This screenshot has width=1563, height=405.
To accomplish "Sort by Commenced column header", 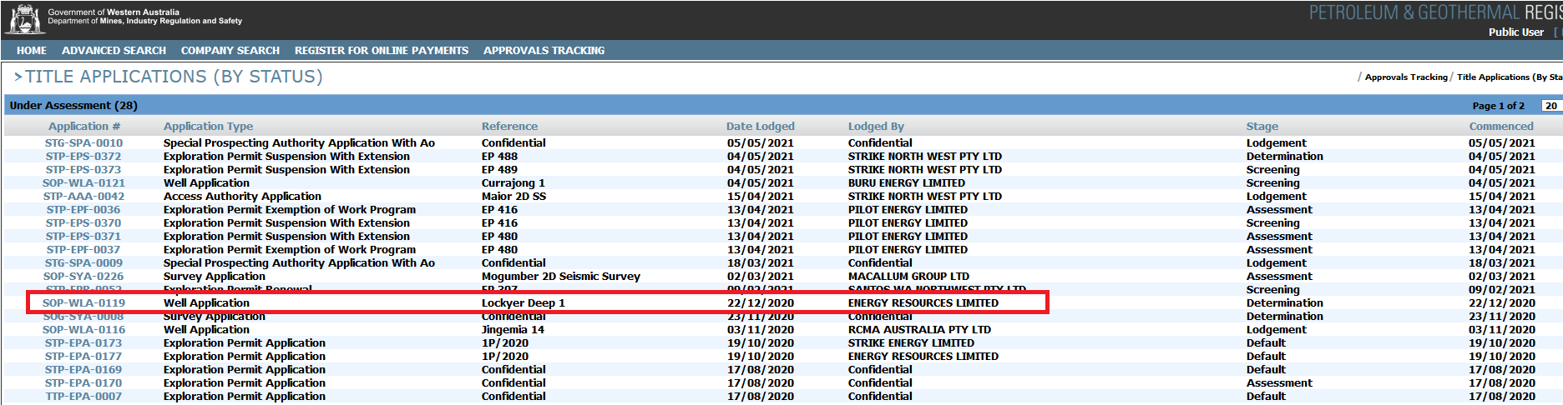I will coord(1500,127).
